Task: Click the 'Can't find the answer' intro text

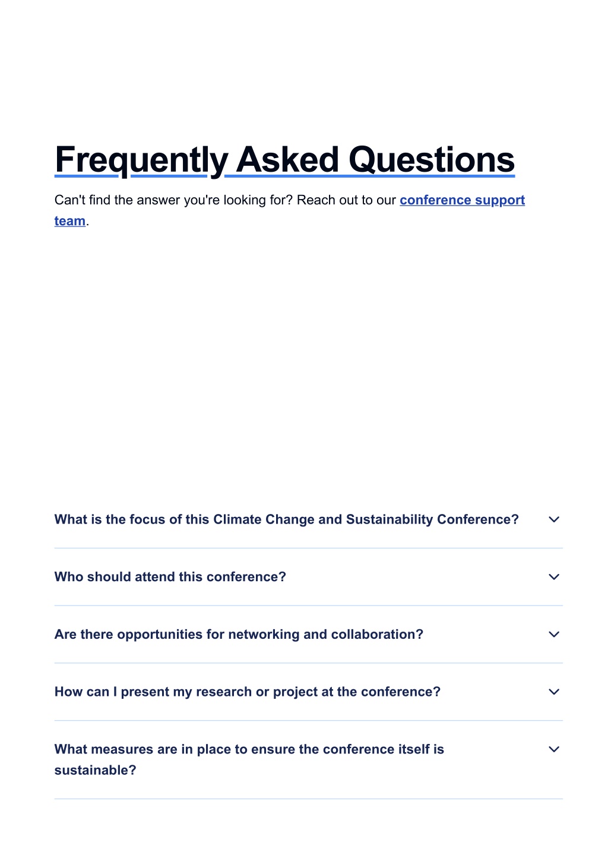Action: (x=174, y=200)
